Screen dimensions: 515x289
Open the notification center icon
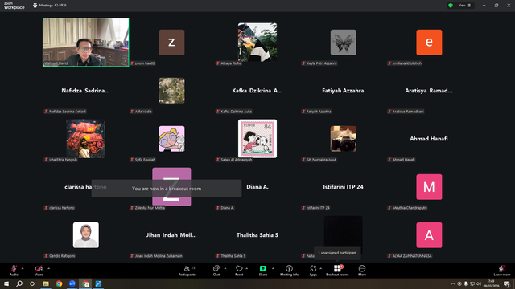coord(506,283)
